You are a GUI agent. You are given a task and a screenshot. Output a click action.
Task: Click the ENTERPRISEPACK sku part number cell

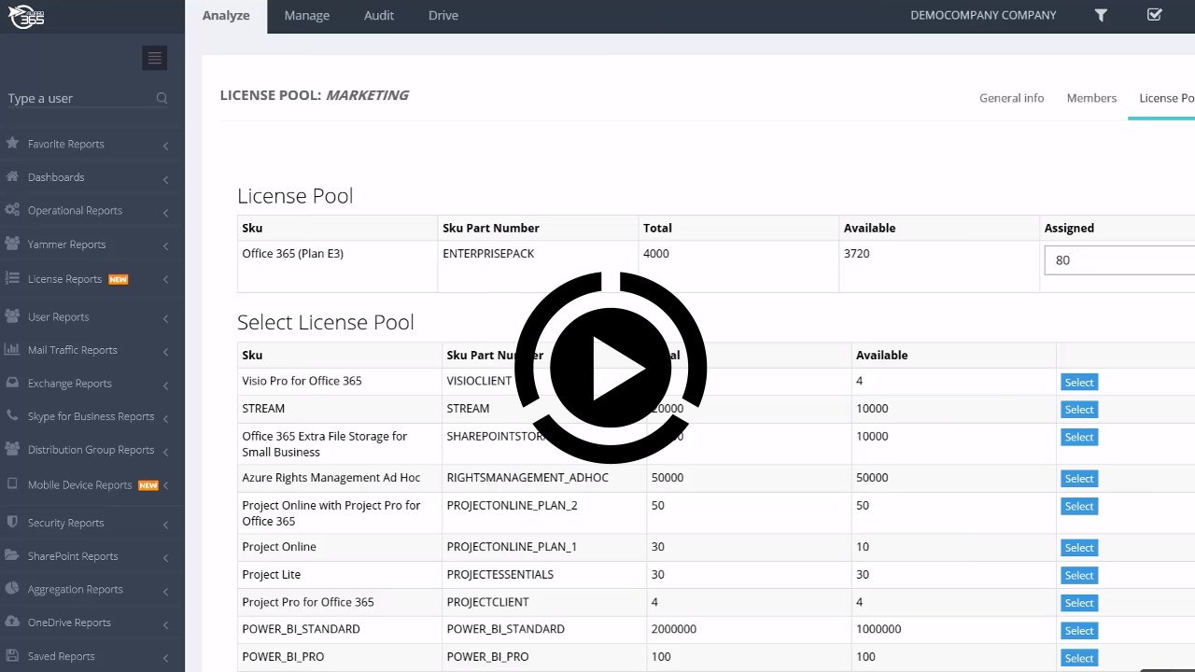click(538, 266)
